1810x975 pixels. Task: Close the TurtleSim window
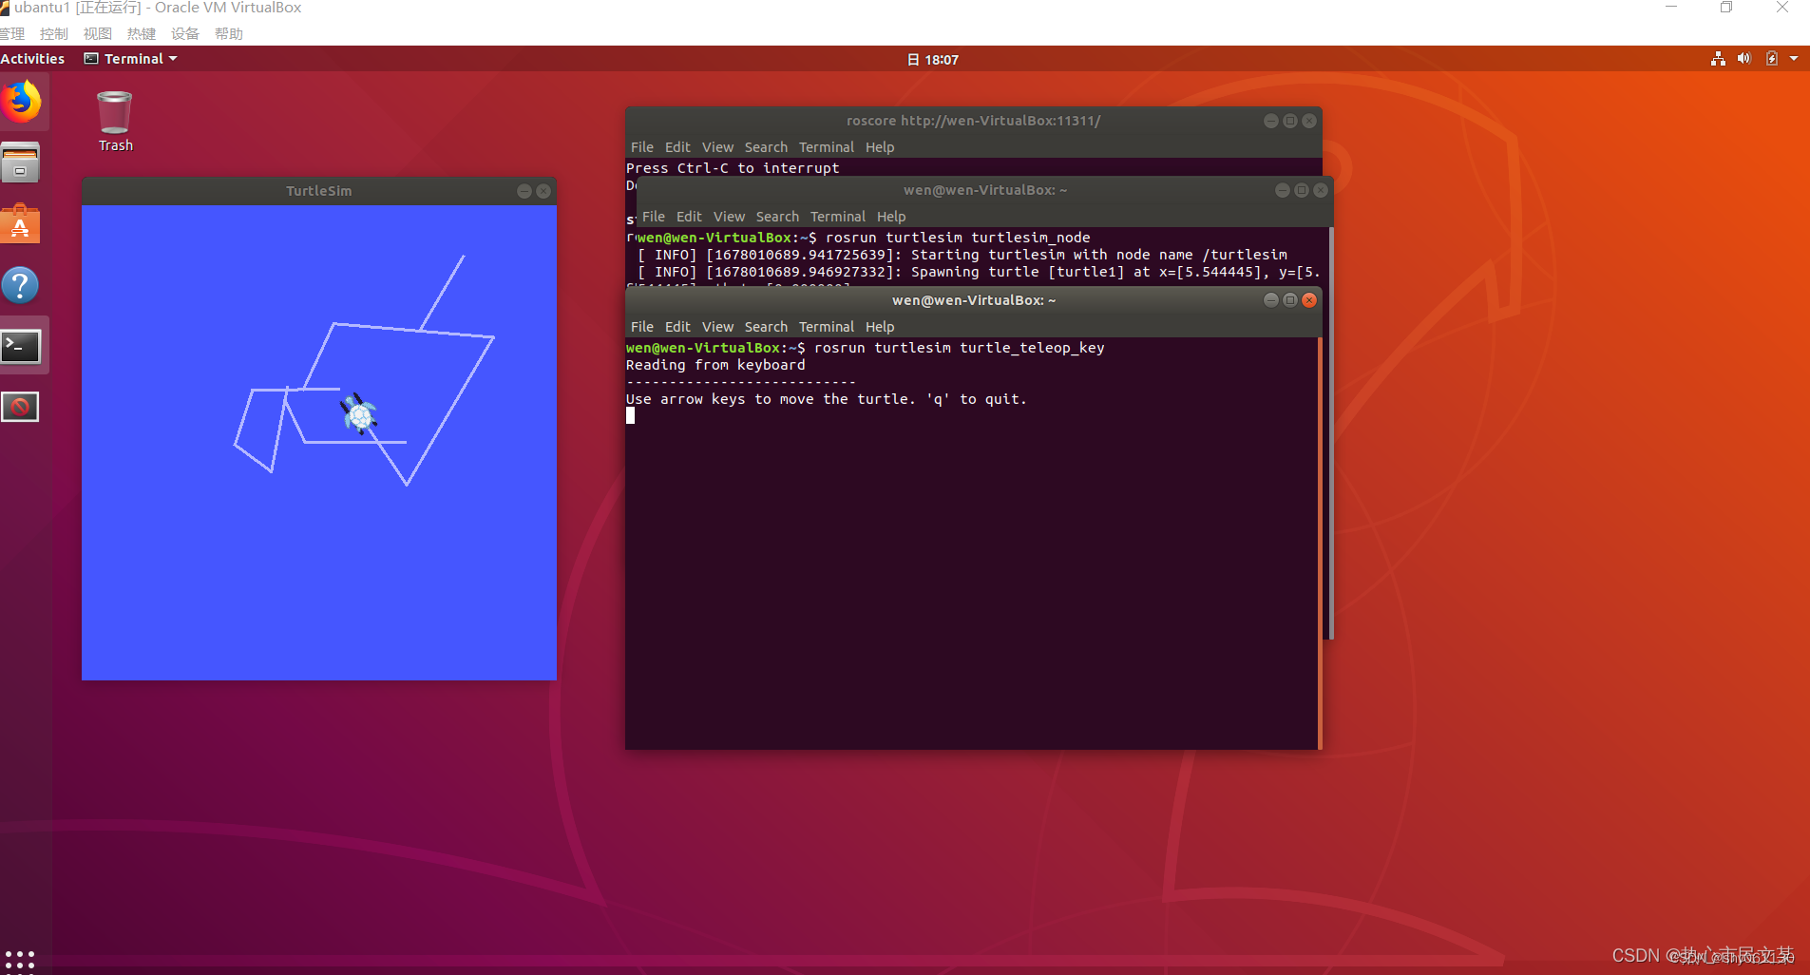[543, 191]
